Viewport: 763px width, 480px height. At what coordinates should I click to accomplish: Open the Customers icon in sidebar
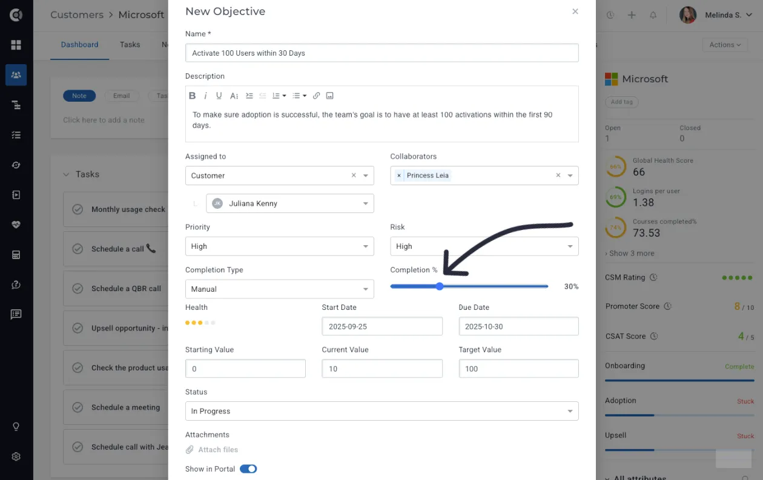click(x=16, y=75)
